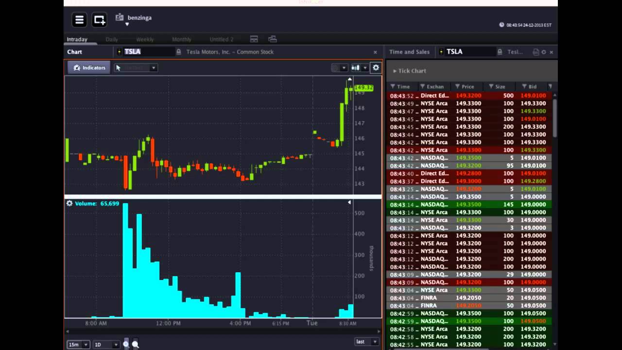Select the 08:43:09 NASDAQ size 29 row

(469, 275)
